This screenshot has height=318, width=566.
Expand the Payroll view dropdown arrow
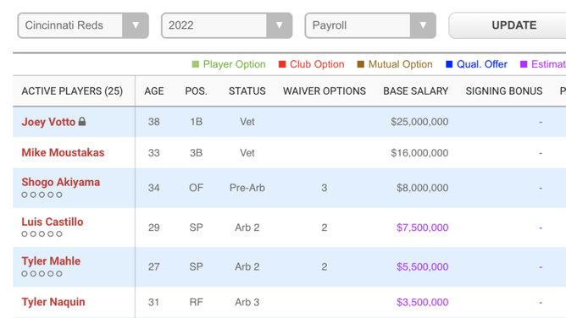pos(423,25)
